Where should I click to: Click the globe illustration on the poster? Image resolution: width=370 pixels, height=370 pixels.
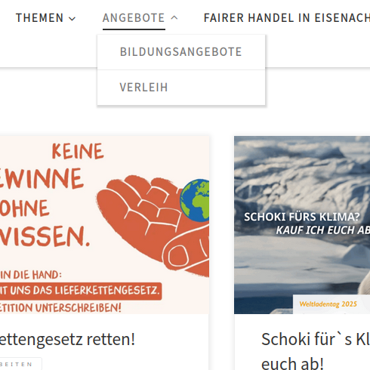[x=195, y=200]
